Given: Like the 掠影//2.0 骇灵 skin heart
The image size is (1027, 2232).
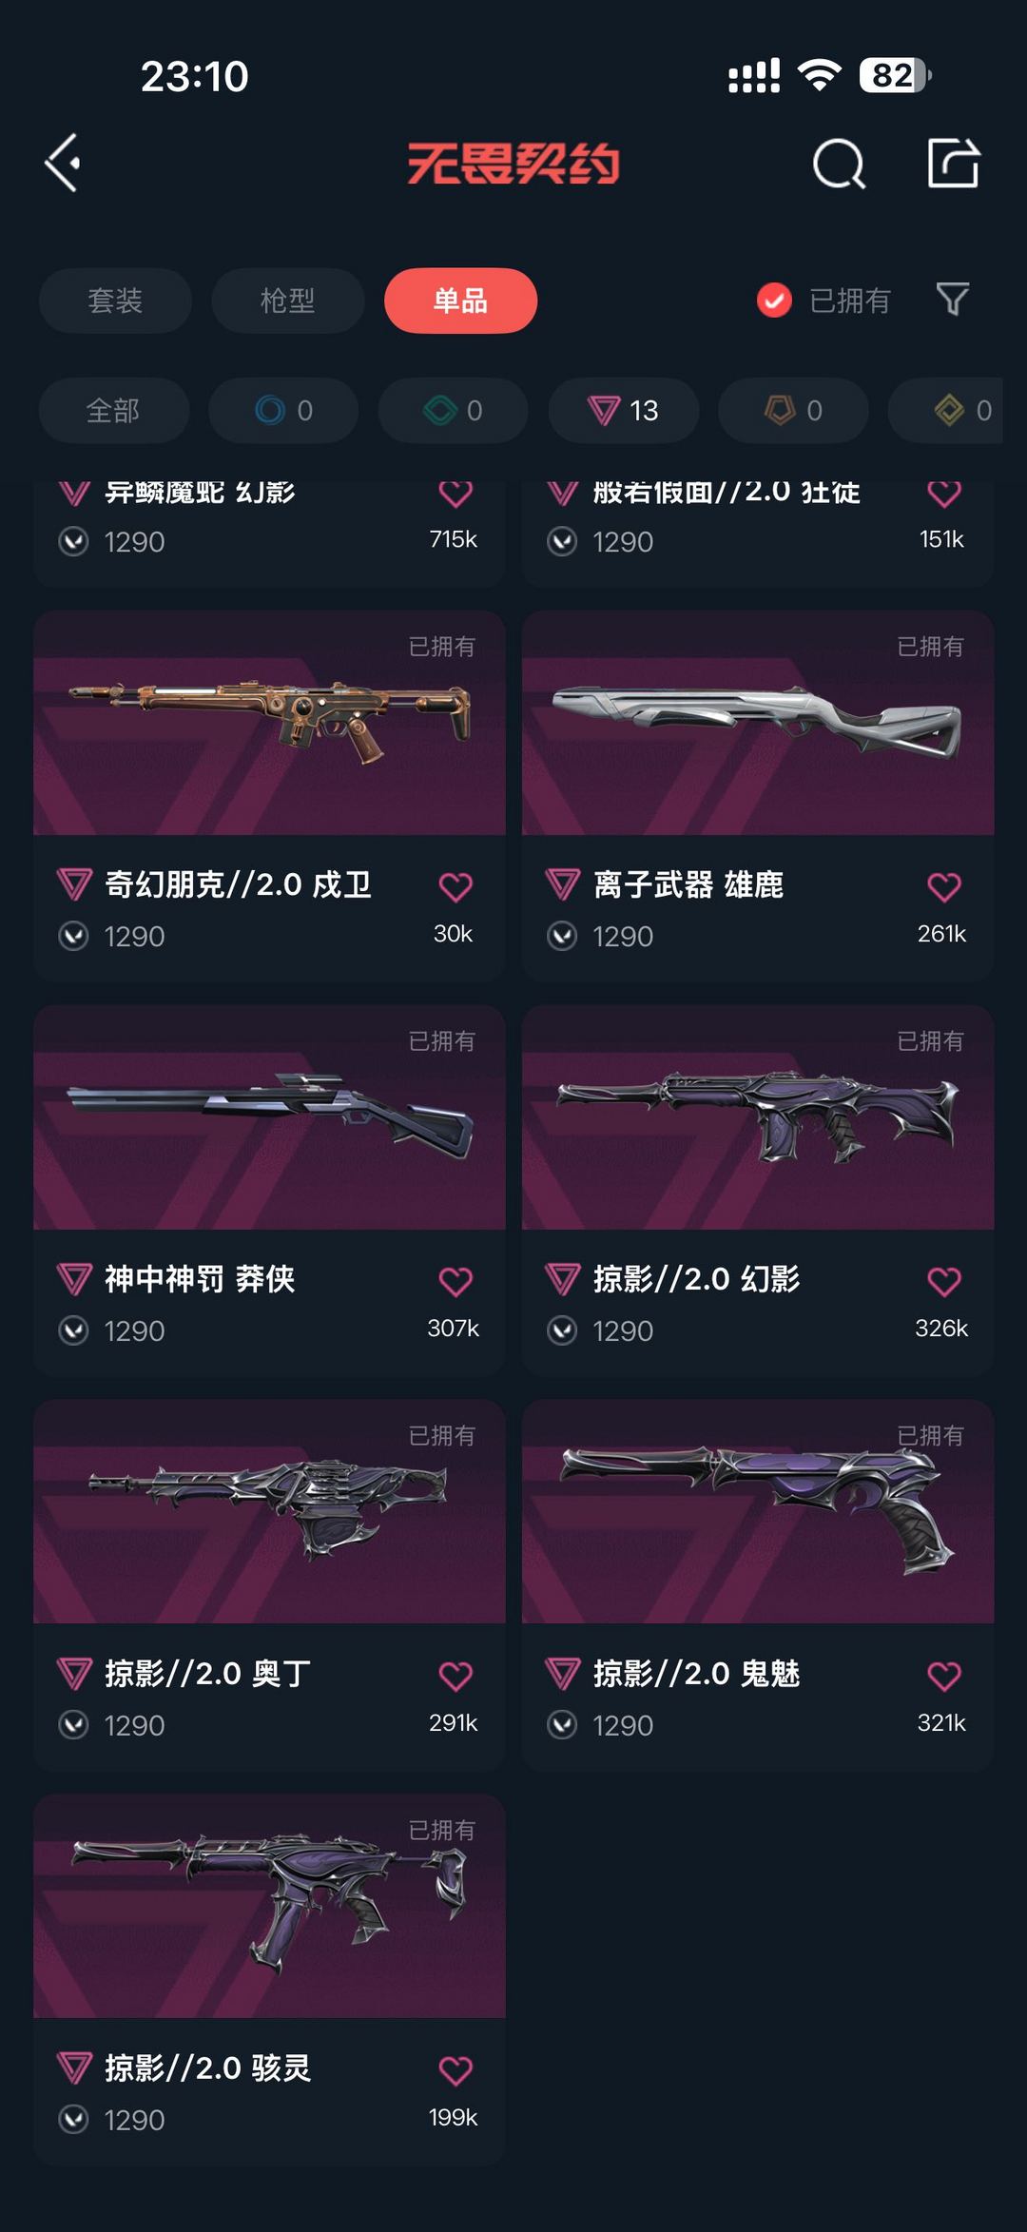Looking at the screenshot, I should (x=455, y=2070).
